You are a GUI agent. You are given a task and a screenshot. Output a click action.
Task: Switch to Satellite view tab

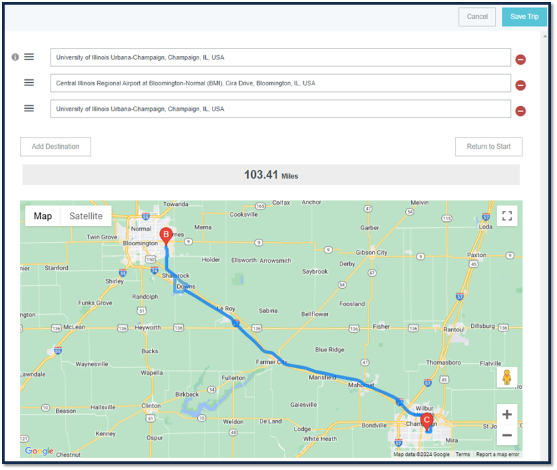coord(86,216)
